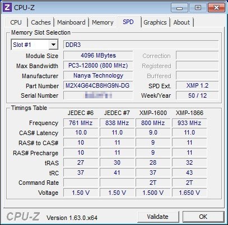This screenshot has width=228, height=225.
Task: Click the XMP-1866 column header
Action: tap(189, 113)
